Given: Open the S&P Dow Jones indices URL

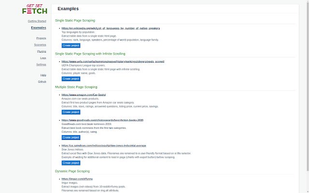Looking at the screenshot, I should [104, 146].
